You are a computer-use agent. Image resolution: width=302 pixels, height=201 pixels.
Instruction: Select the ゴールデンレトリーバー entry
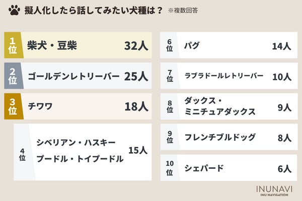point(73,76)
